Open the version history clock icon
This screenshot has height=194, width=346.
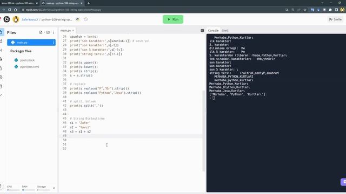86,19
